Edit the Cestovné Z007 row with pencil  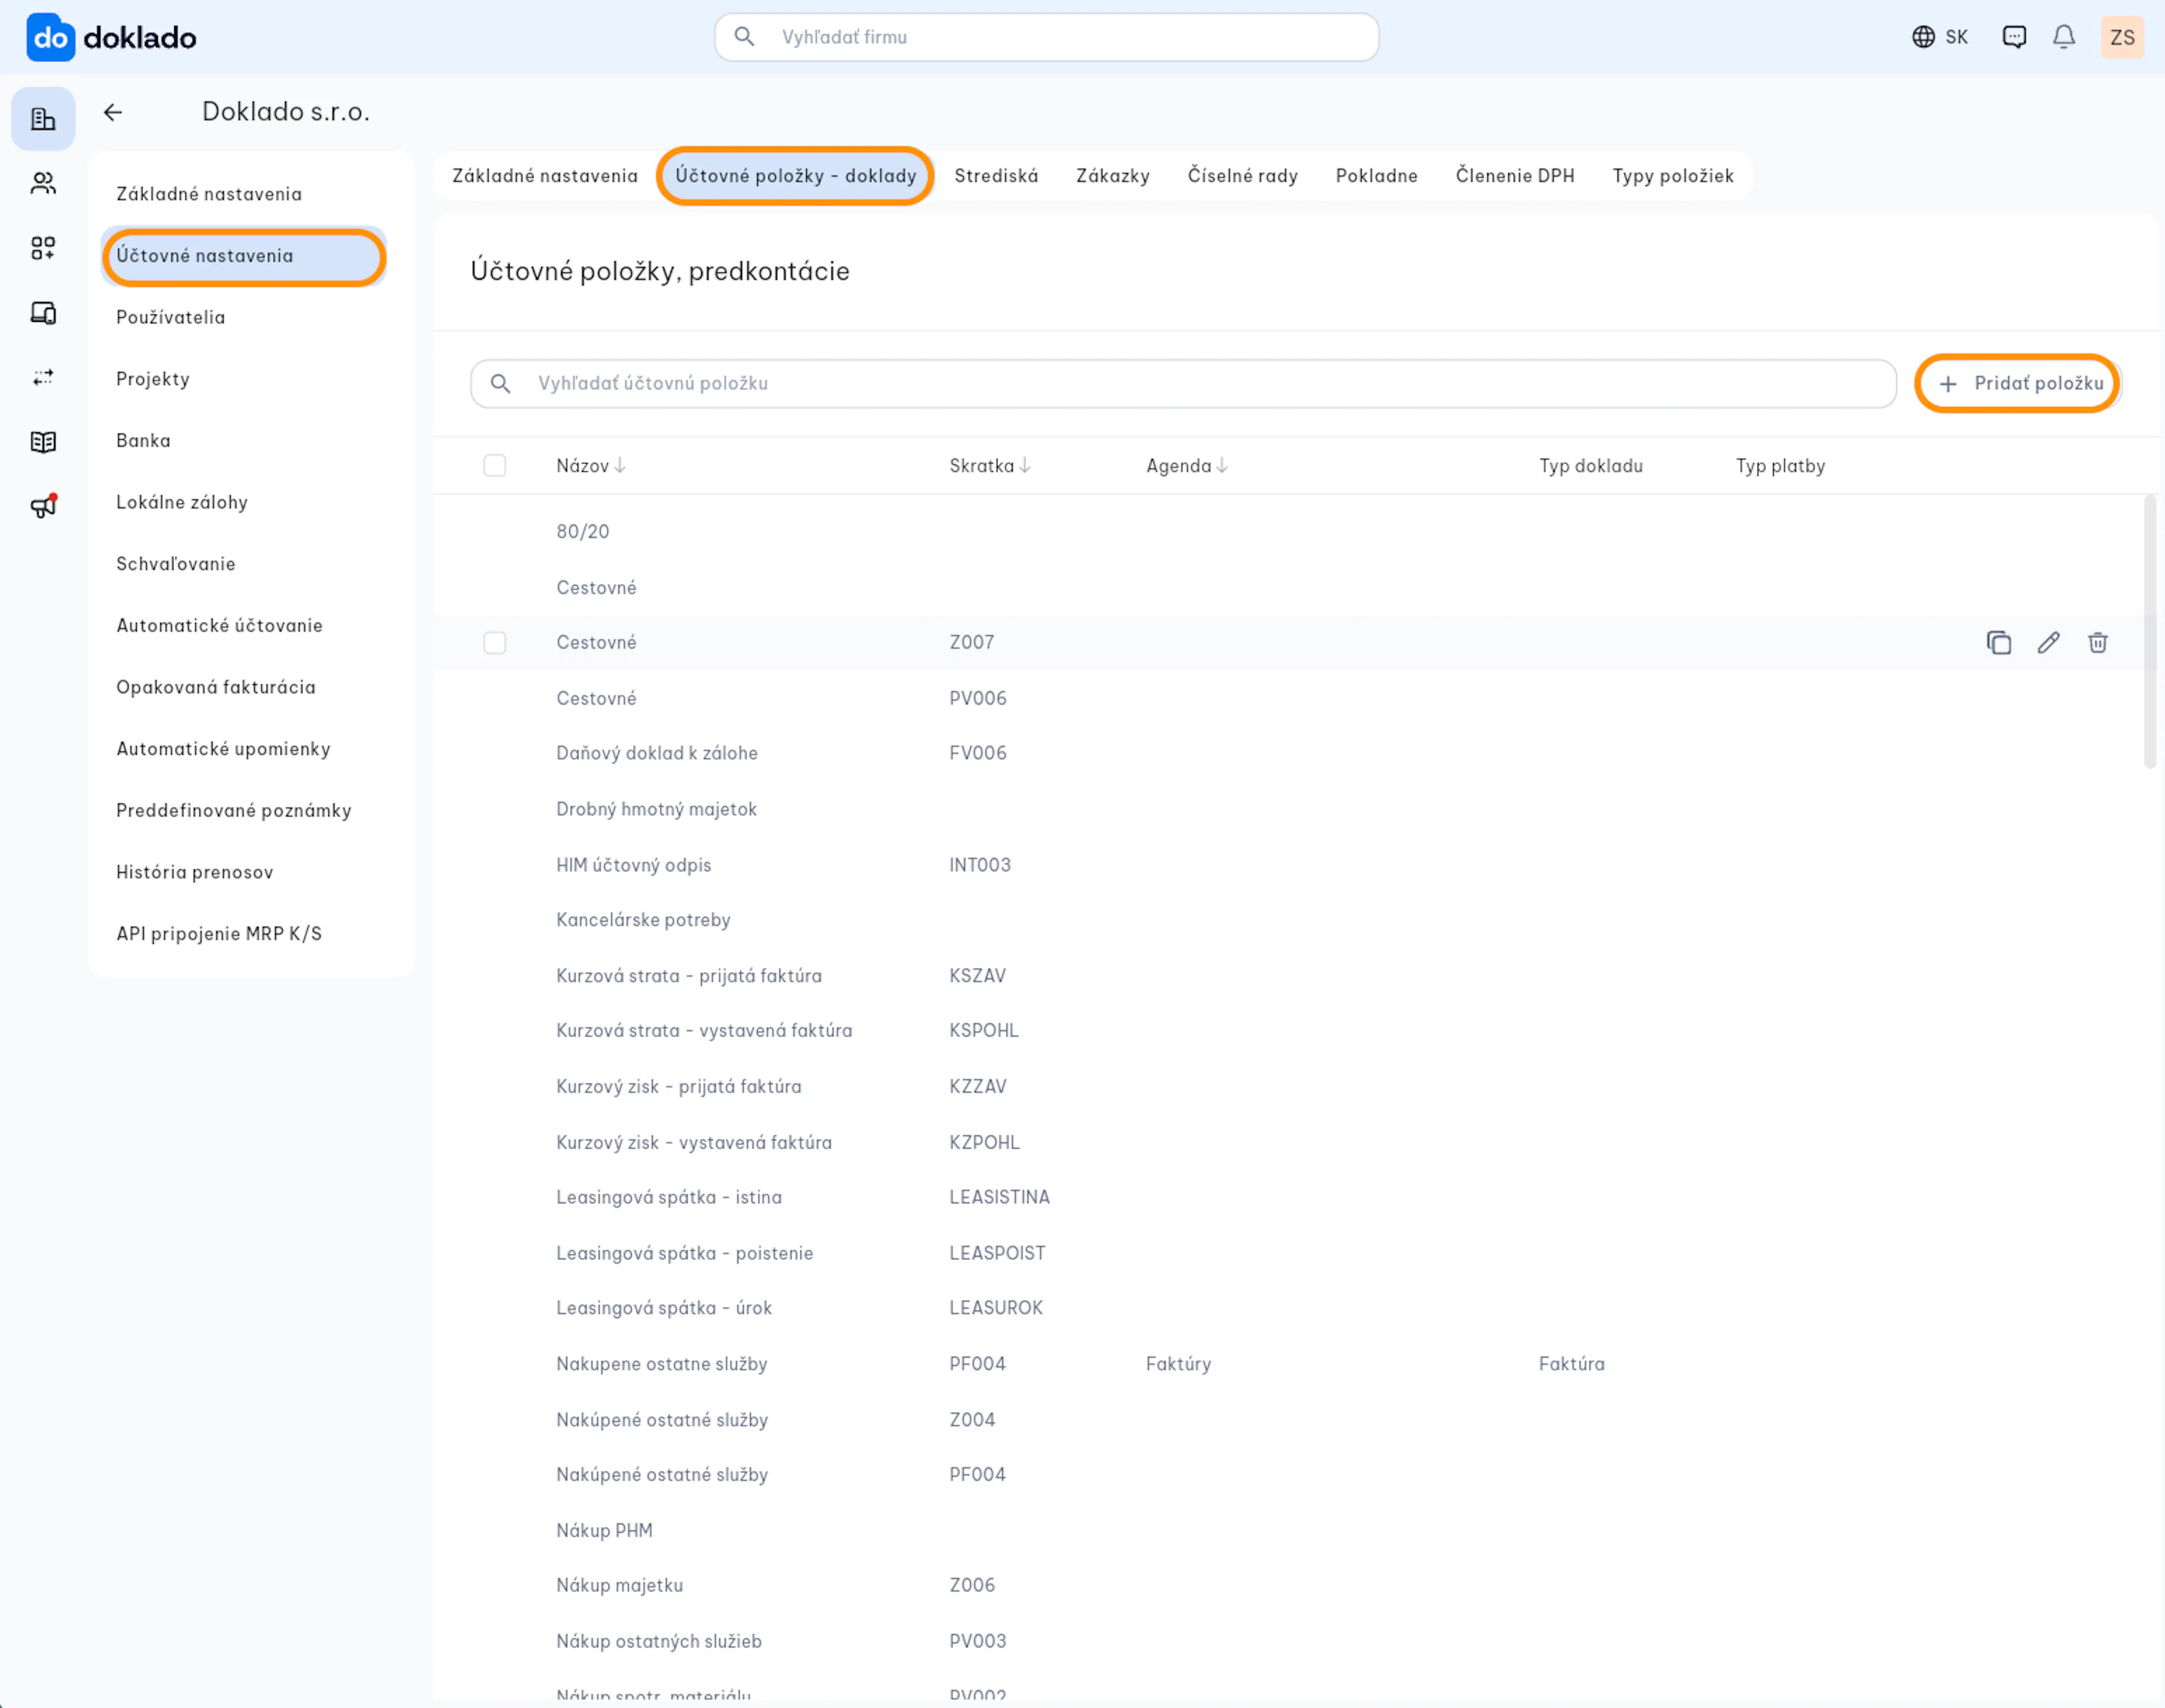(x=2048, y=642)
